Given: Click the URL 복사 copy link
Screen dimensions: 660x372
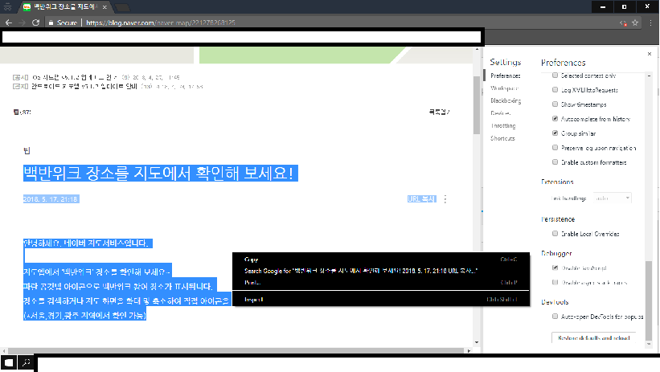Looking at the screenshot, I should tap(421, 199).
